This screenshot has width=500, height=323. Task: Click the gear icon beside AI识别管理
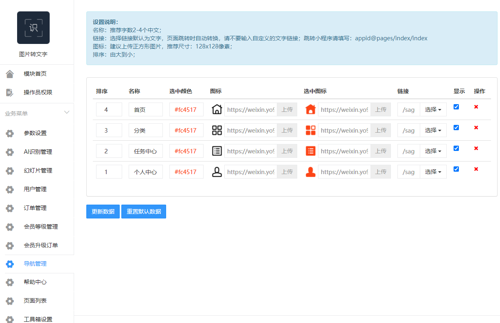tap(10, 152)
